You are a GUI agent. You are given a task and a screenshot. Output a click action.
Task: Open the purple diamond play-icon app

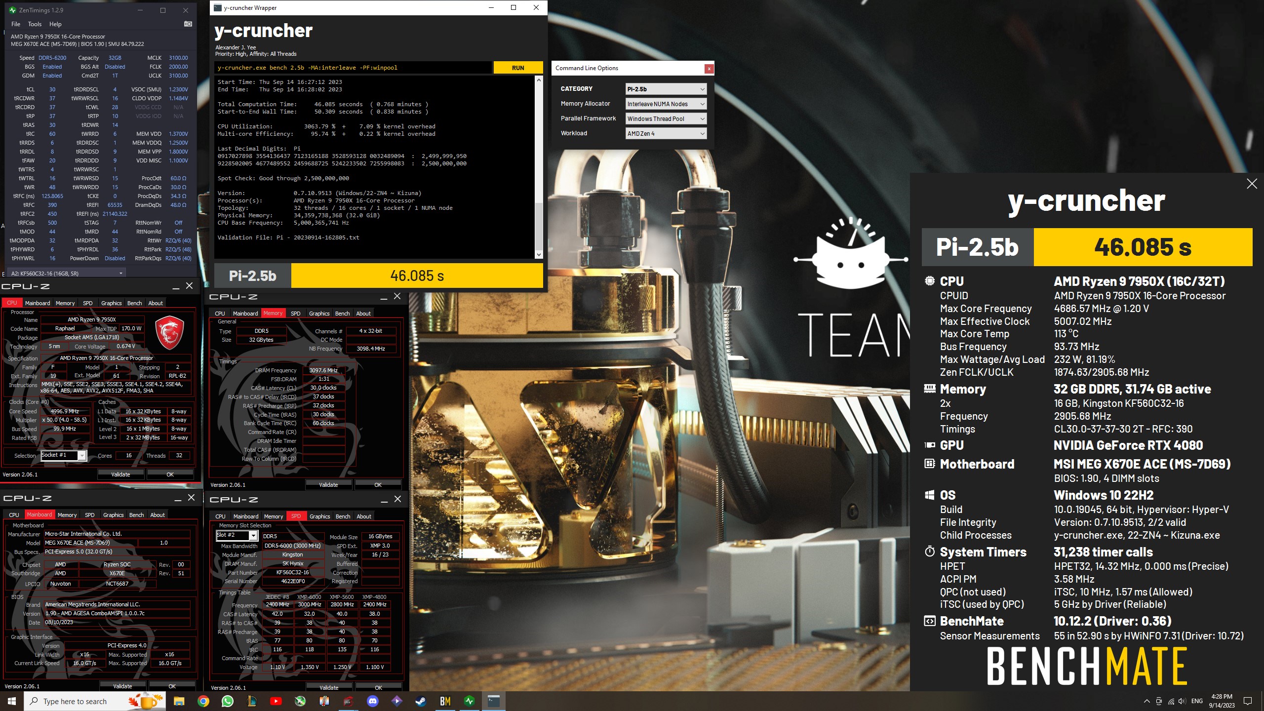click(396, 701)
